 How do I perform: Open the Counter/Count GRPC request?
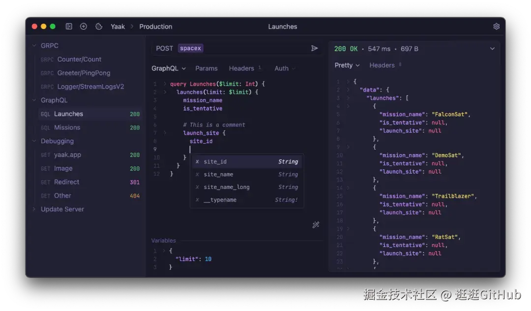coord(79,59)
